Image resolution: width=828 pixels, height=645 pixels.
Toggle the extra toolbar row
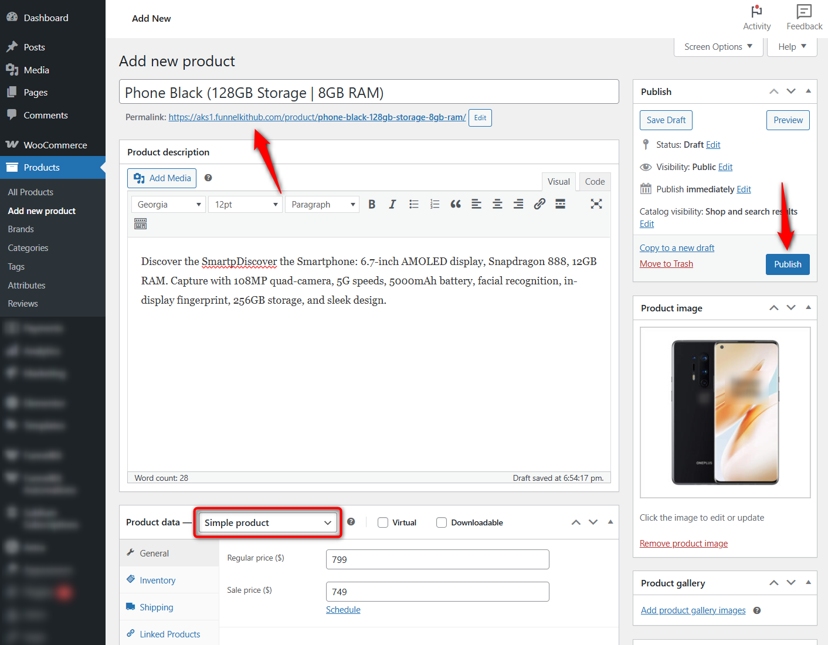140,223
